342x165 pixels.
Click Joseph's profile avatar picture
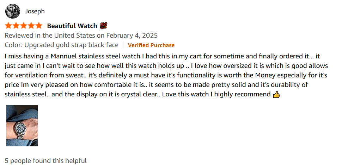(12, 11)
